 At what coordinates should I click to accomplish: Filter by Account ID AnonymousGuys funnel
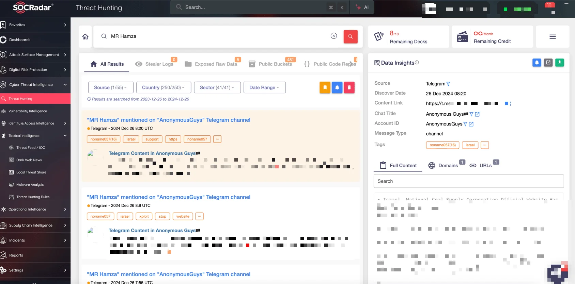point(465,124)
